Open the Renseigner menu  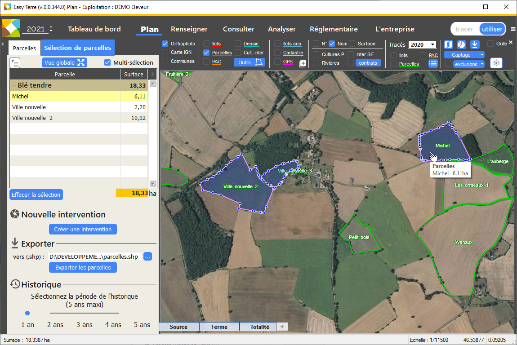(x=189, y=29)
